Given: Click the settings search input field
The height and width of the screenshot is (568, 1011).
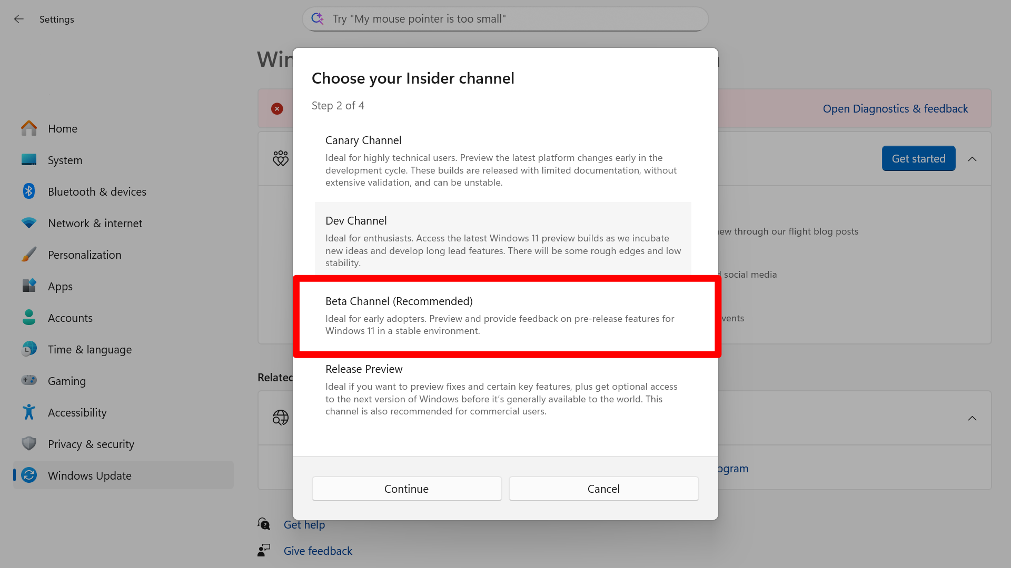Looking at the screenshot, I should [x=504, y=18].
